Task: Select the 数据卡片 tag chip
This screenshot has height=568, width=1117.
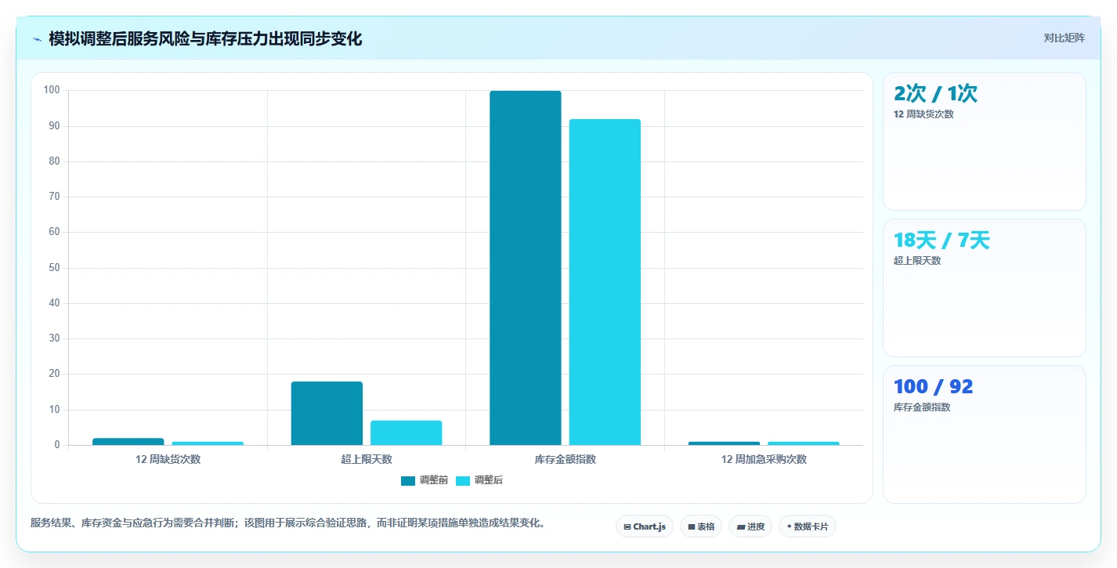Action: (x=807, y=526)
